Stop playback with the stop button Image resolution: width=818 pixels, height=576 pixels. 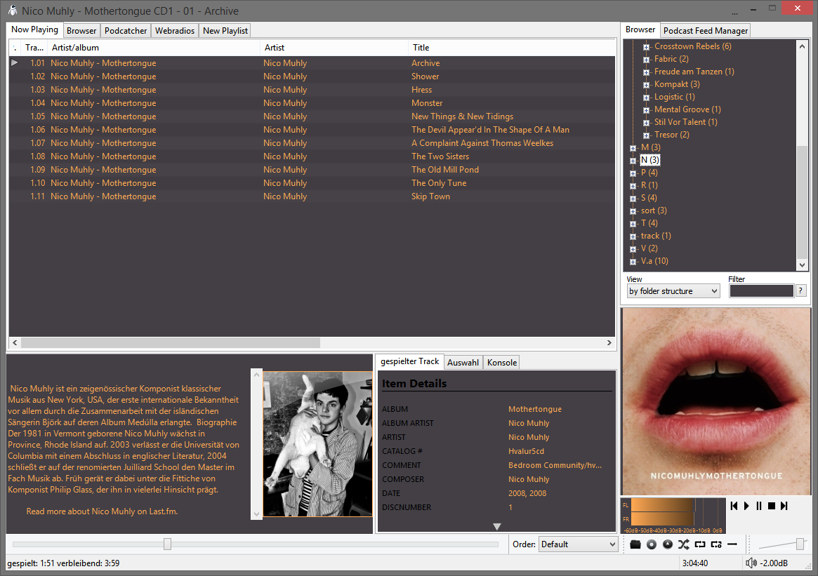(x=772, y=506)
